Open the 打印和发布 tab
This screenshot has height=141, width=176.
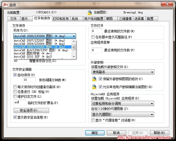[x=61, y=19]
